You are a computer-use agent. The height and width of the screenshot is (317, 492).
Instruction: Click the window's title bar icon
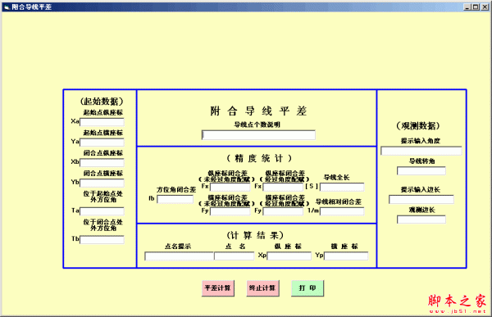tap(7, 7)
